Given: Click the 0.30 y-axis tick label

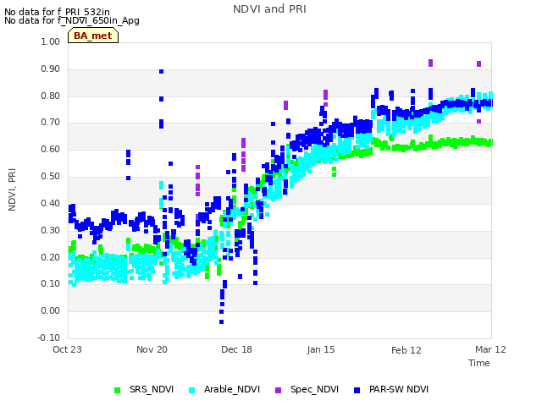Looking at the screenshot, I should (50, 230).
